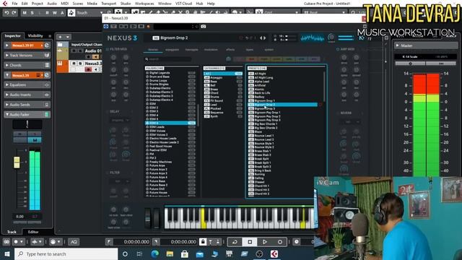Open the add track dropdown arrow
The width and height of the screenshot is (462, 260).
click(67, 37)
